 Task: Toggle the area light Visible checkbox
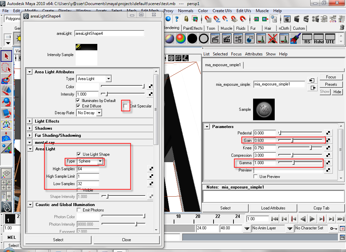[x=79, y=190]
